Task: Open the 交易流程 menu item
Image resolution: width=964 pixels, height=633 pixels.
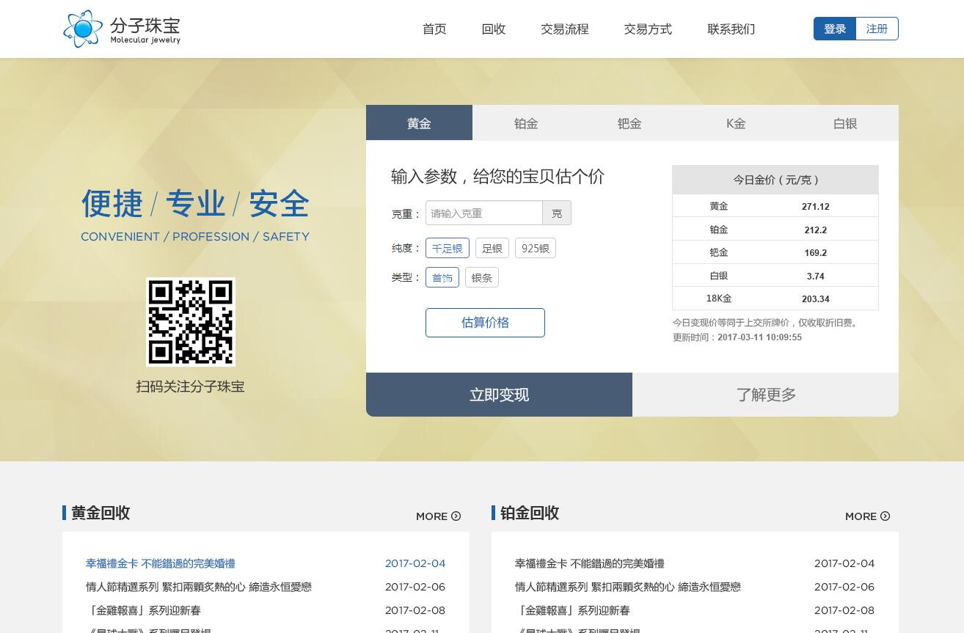Action: pyautogui.click(x=565, y=29)
